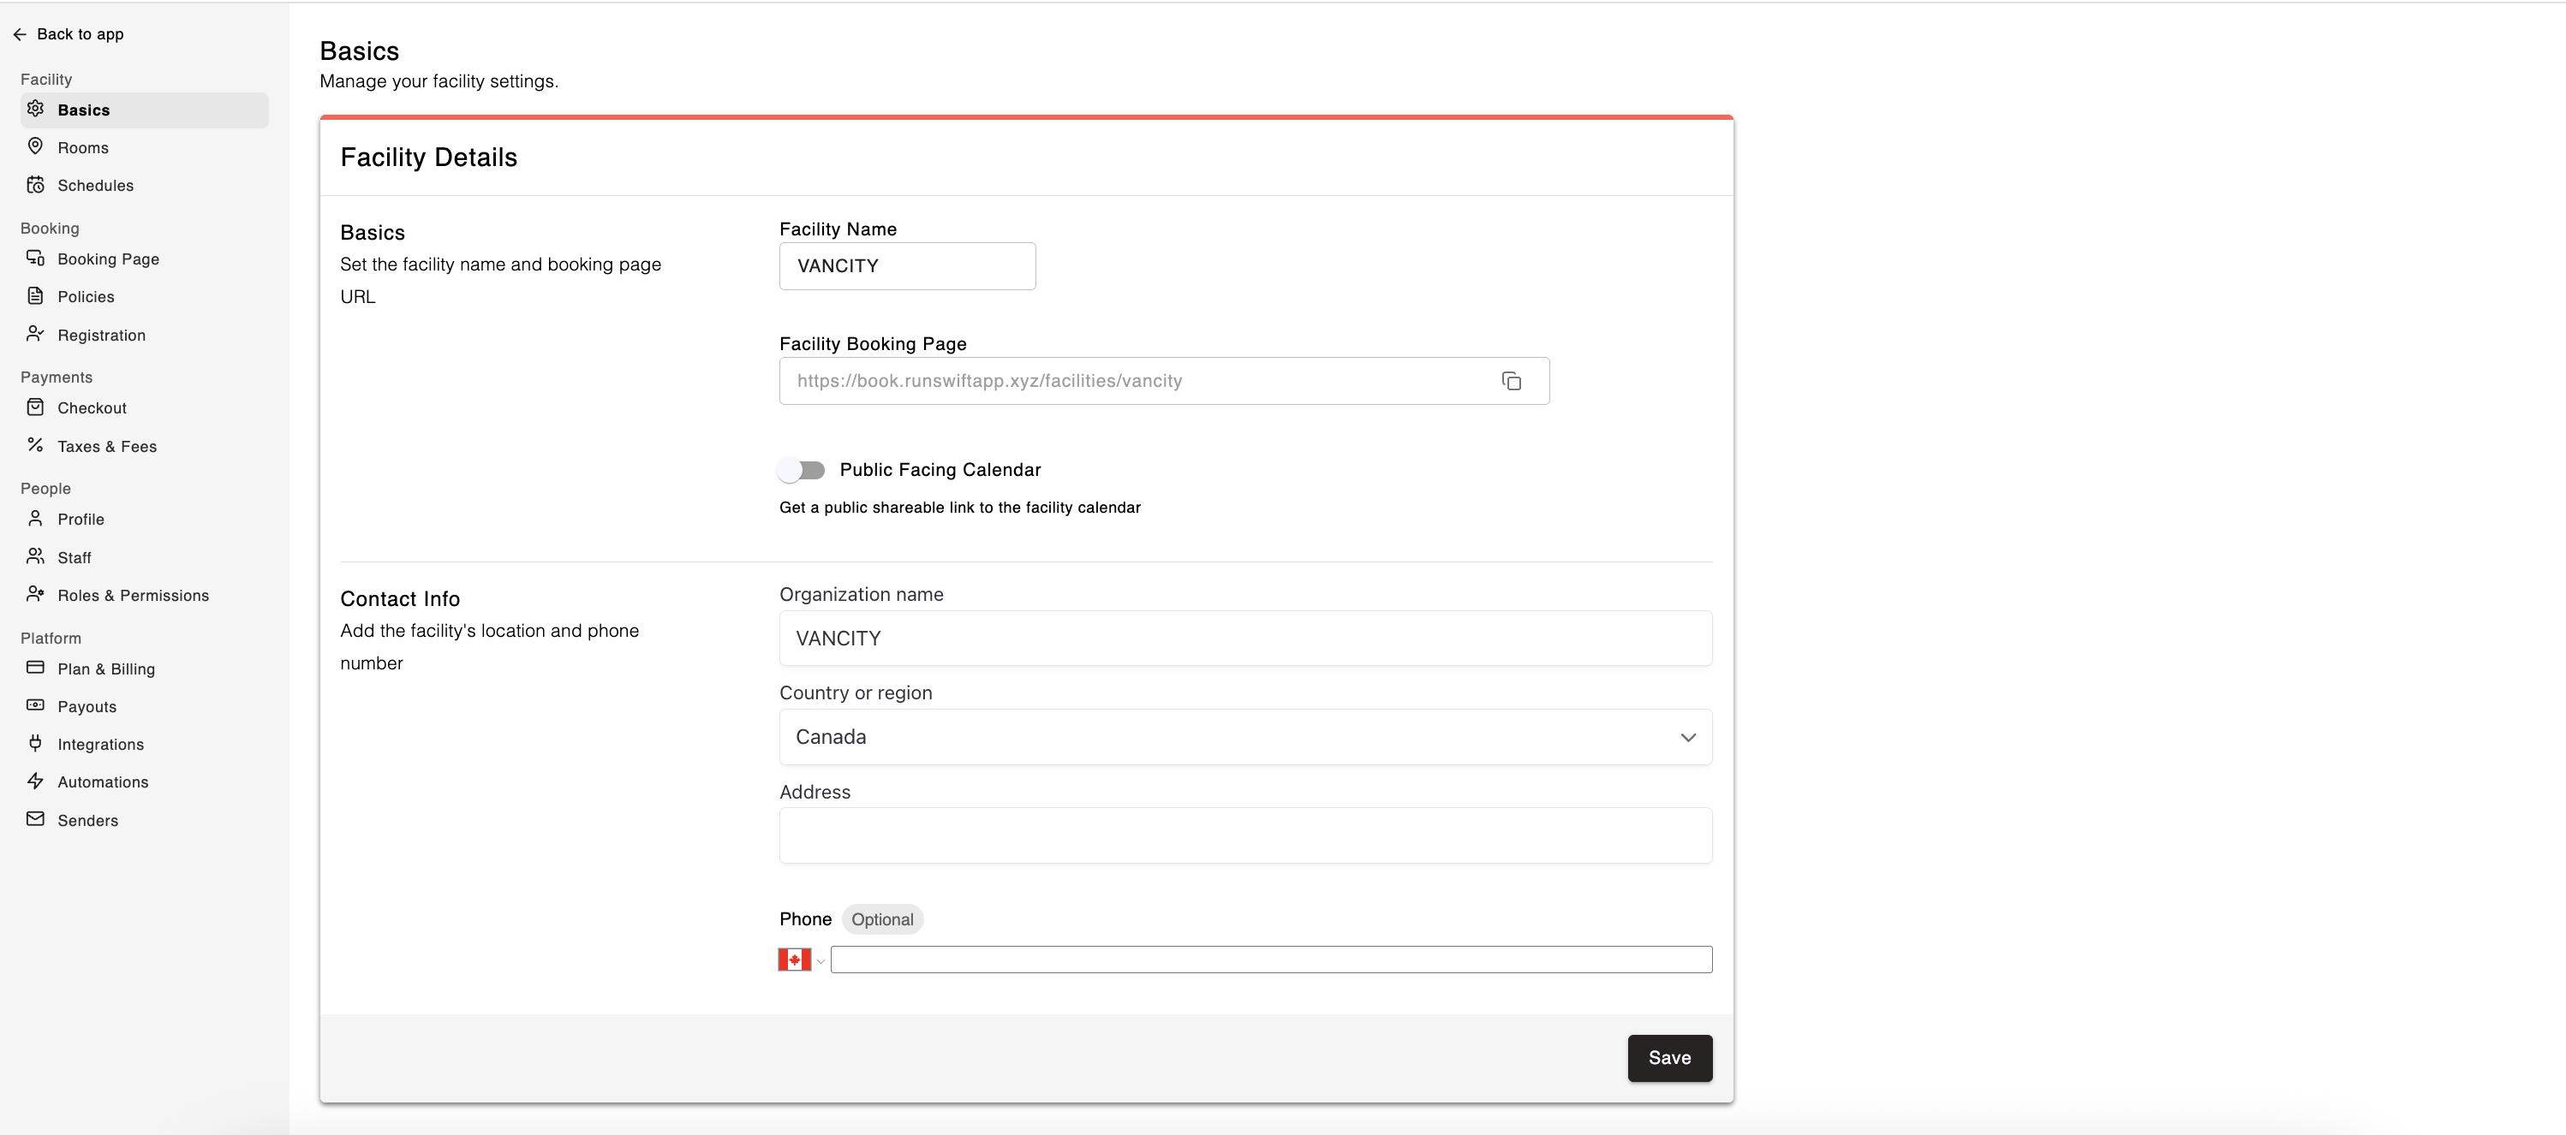Click the Back to app link
The width and height of the screenshot is (2566, 1135).
(x=80, y=34)
